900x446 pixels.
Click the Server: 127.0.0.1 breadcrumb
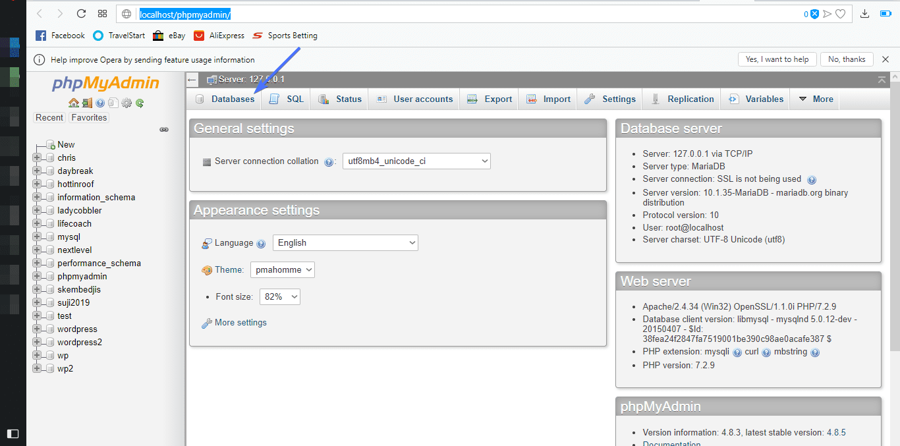(251, 80)
